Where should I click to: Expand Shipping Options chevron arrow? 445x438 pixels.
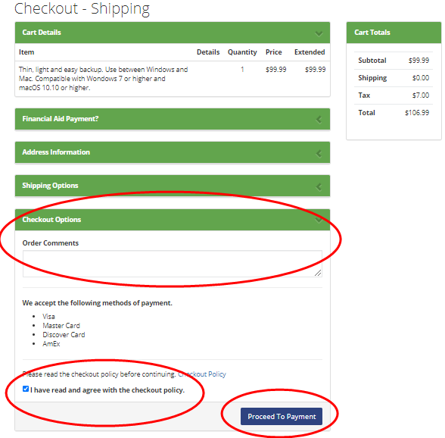(319, 186)
